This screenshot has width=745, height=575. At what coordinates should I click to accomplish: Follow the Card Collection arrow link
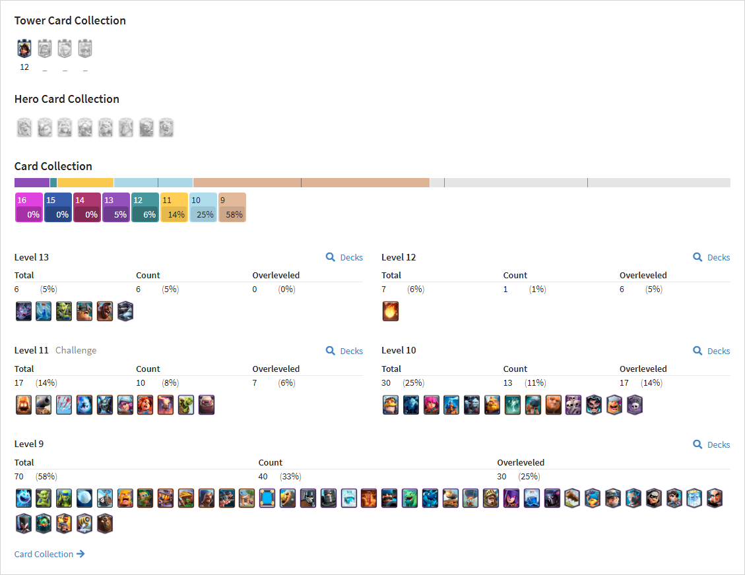click(49, 554)
